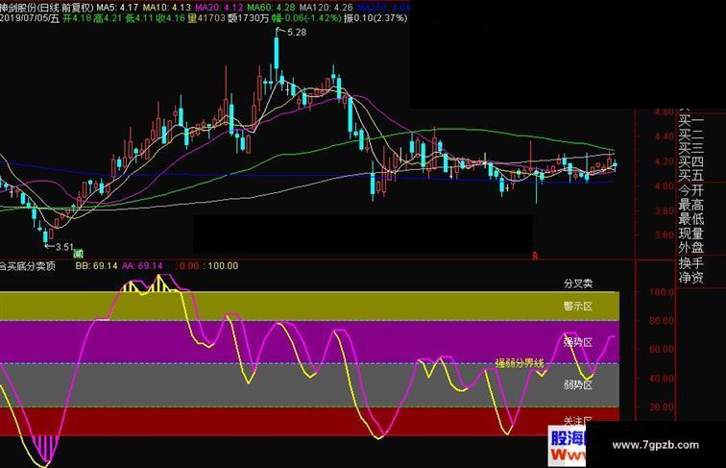This screenshot has height=468, width=726.
Task: Click the 20.00 indicator axis value
Action: coord(662,407)
